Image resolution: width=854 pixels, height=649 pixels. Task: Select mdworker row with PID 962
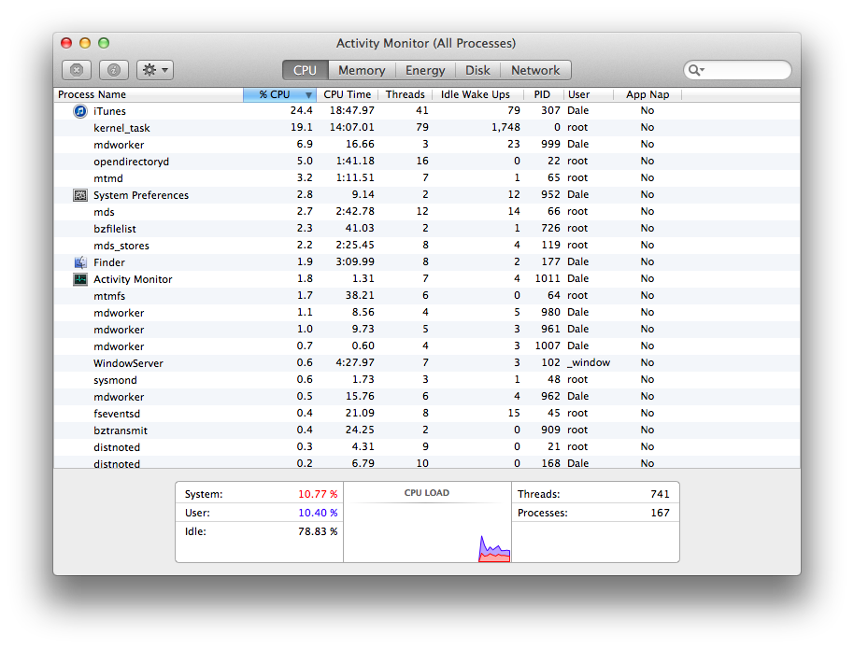(x=427, y=396)
